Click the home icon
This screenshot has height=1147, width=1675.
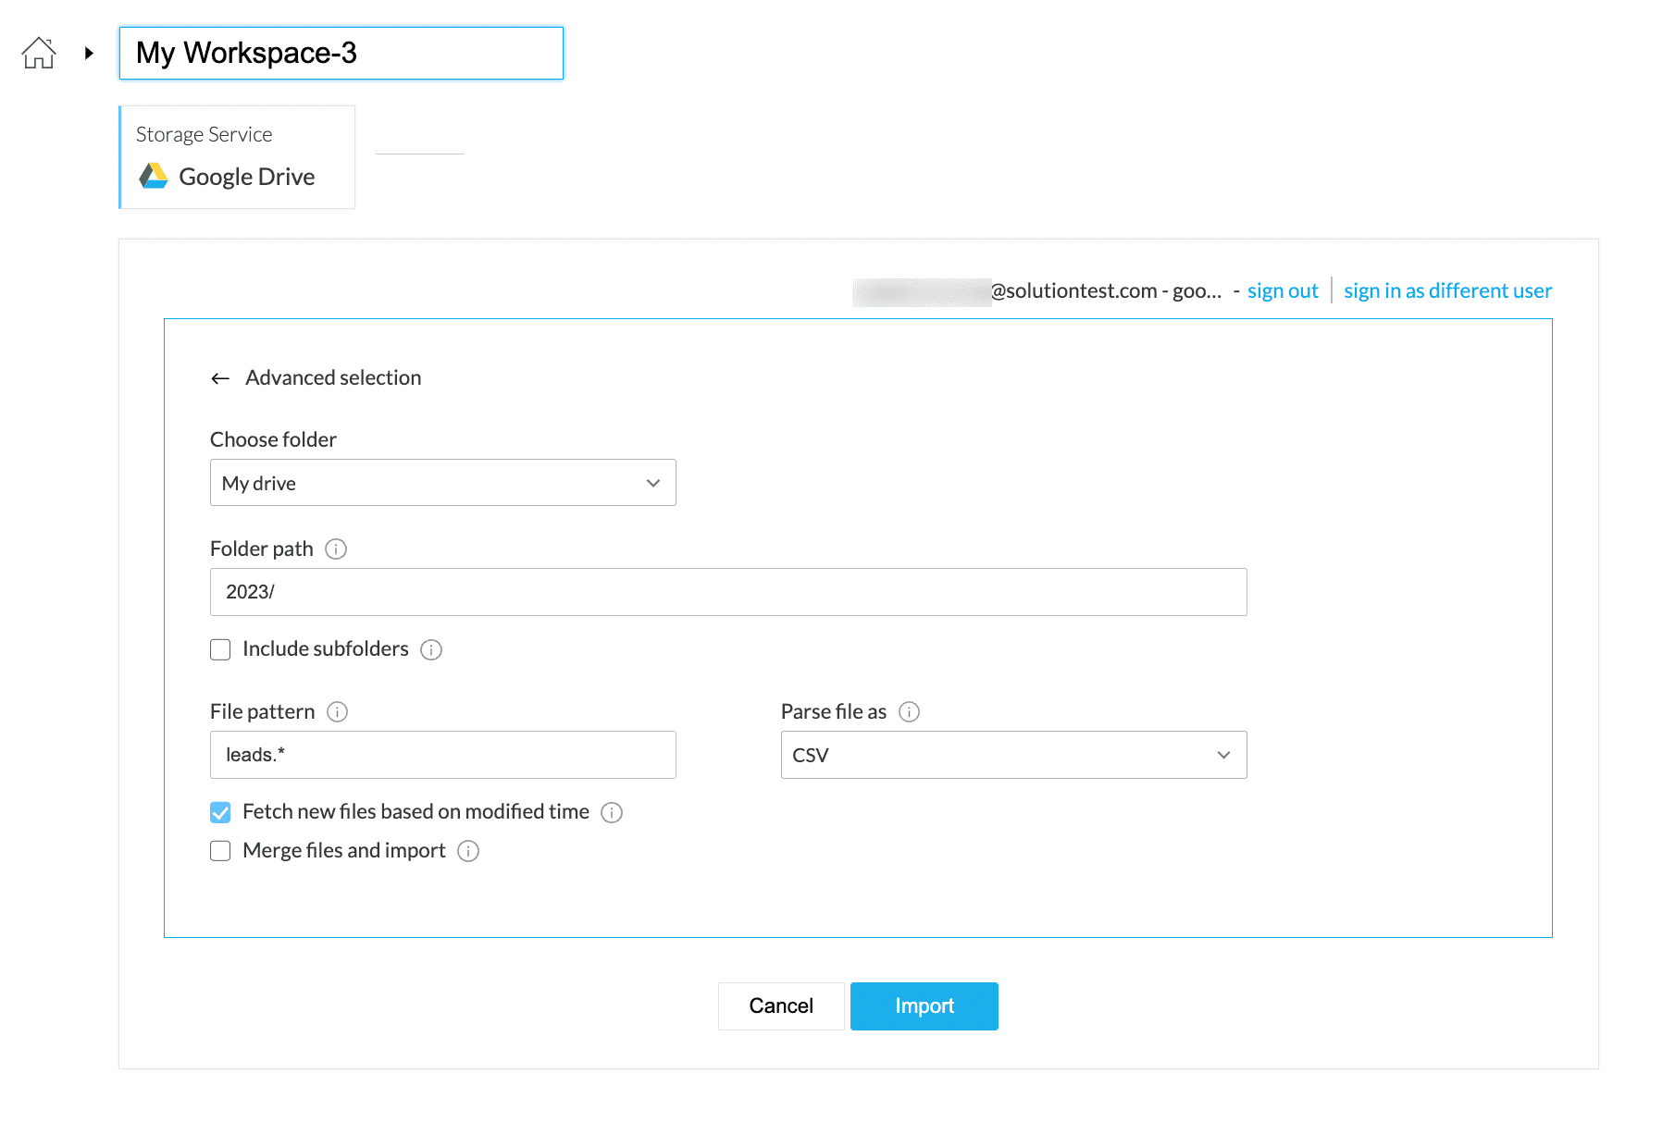coord(39,53)
